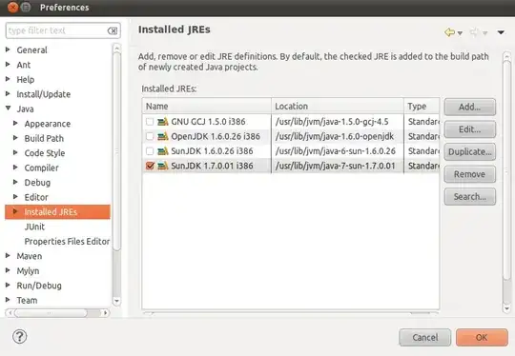
Task: Click the Remove button
Action: 469,174
